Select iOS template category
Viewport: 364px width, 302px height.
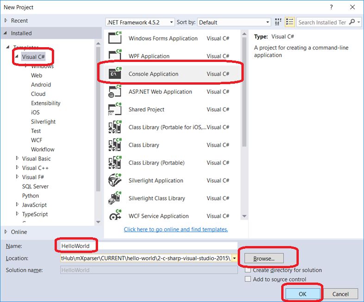35,112
